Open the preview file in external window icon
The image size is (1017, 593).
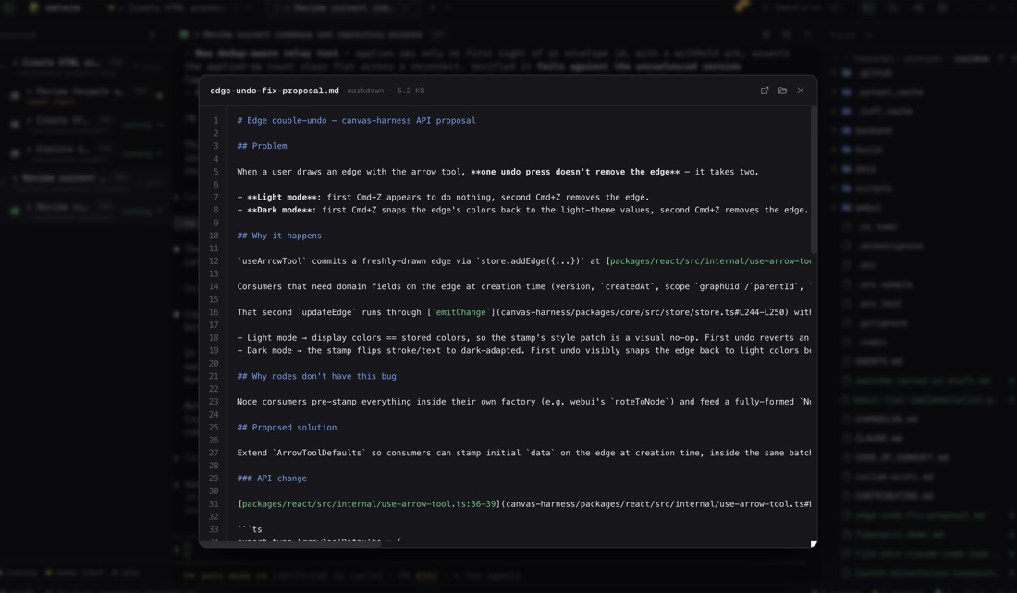pos(765,91)
